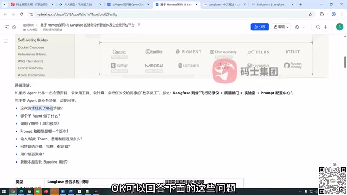This screenshot has height=195, width=347.
Task: Close the Evaluators | Langfuse tab
Action: click(x=292, y=4)
